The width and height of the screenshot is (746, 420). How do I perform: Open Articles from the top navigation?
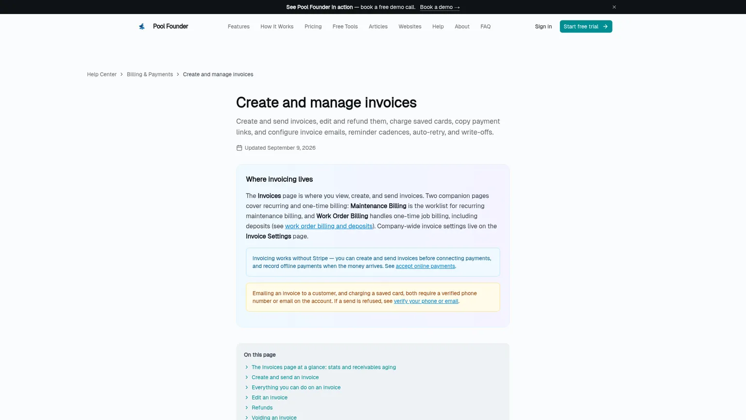[378, 26]
